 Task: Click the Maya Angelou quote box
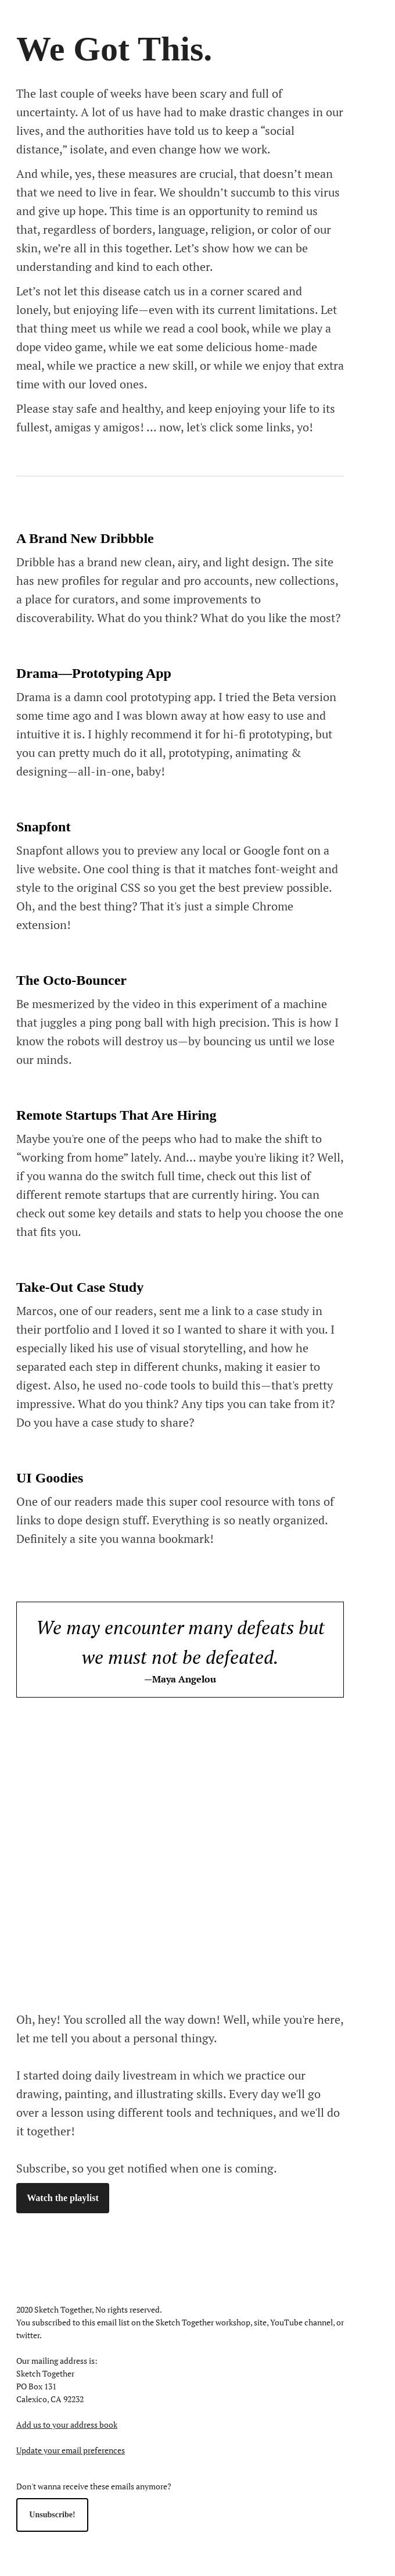pos(180,1648)
